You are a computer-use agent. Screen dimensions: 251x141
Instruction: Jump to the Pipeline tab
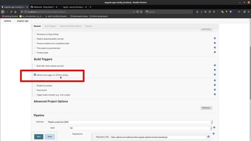[x=89, y=26]
